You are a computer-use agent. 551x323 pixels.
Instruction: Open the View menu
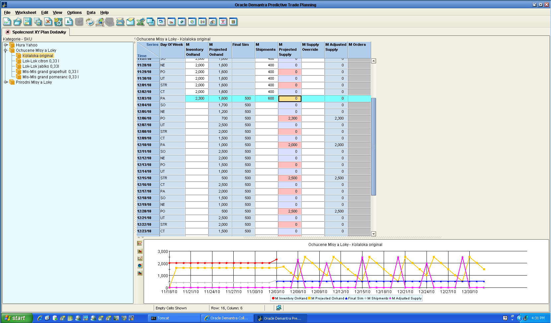point(57,13)
